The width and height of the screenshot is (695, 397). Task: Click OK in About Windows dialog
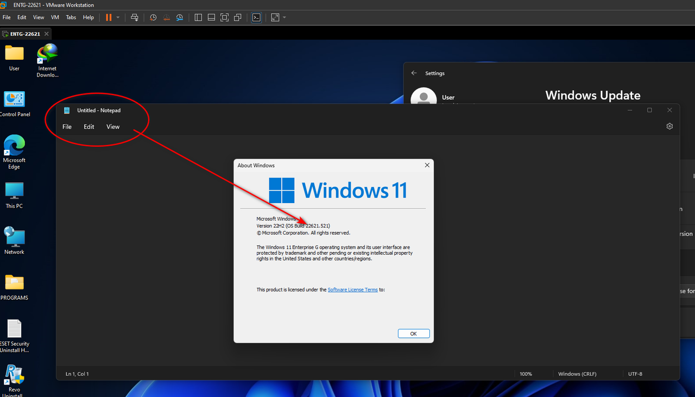point(414,333)
